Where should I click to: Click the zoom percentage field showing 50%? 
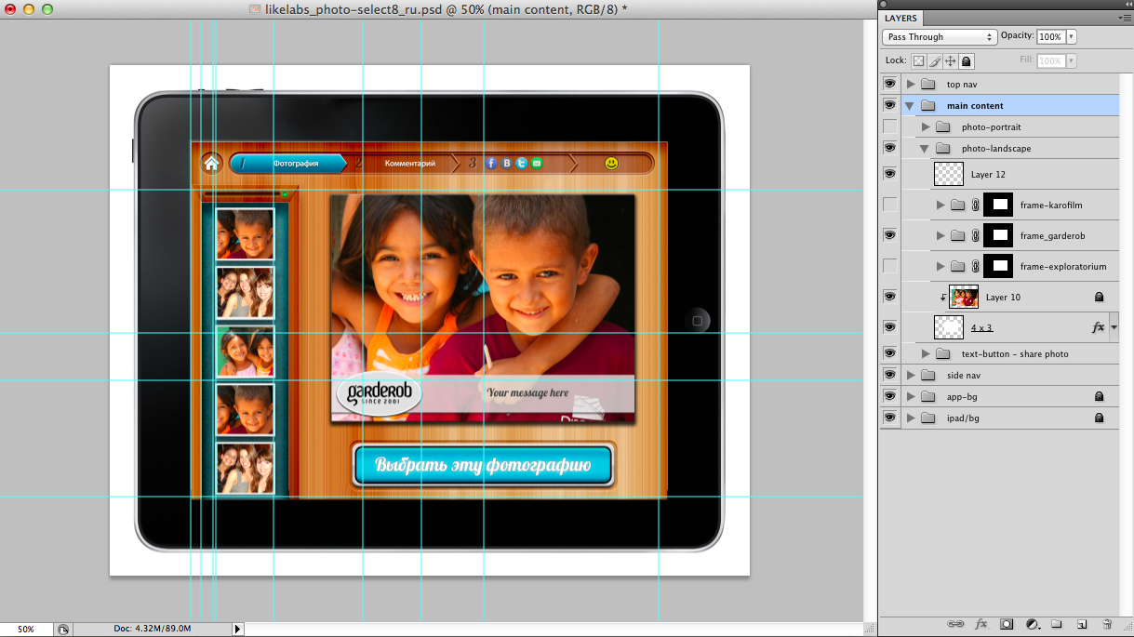[x=26, y=630]
